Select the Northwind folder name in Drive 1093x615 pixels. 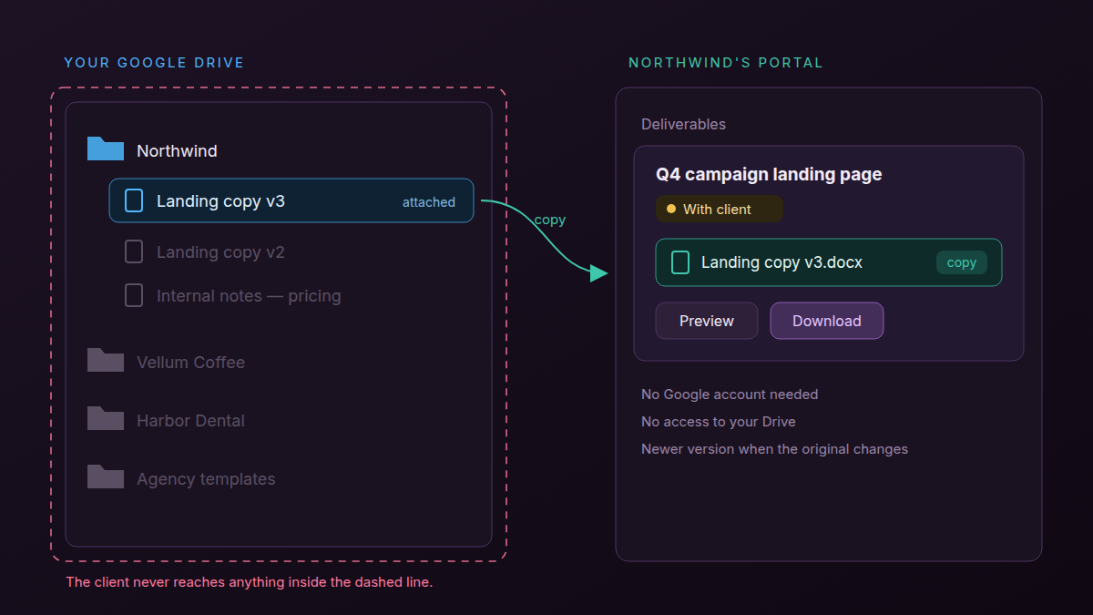pyautogui.click(x=177, y=151)
